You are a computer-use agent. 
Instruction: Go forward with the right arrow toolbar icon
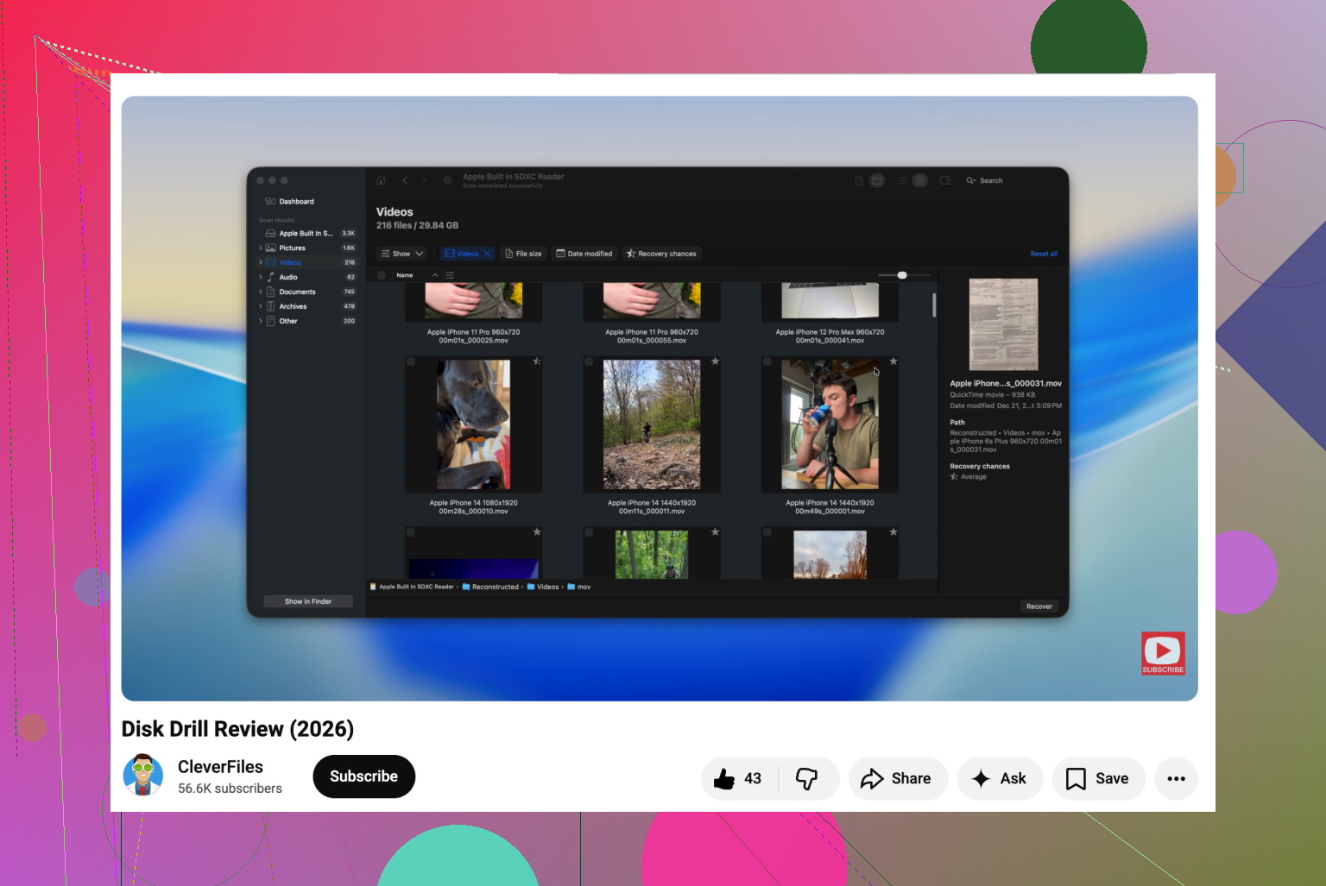click(424, 180)
